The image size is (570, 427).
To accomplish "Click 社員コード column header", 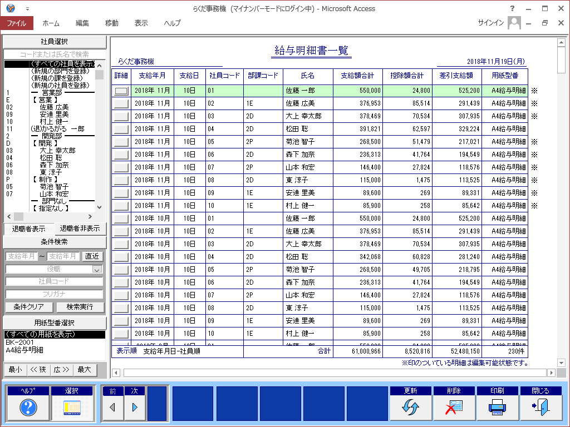I will [224, 76].
